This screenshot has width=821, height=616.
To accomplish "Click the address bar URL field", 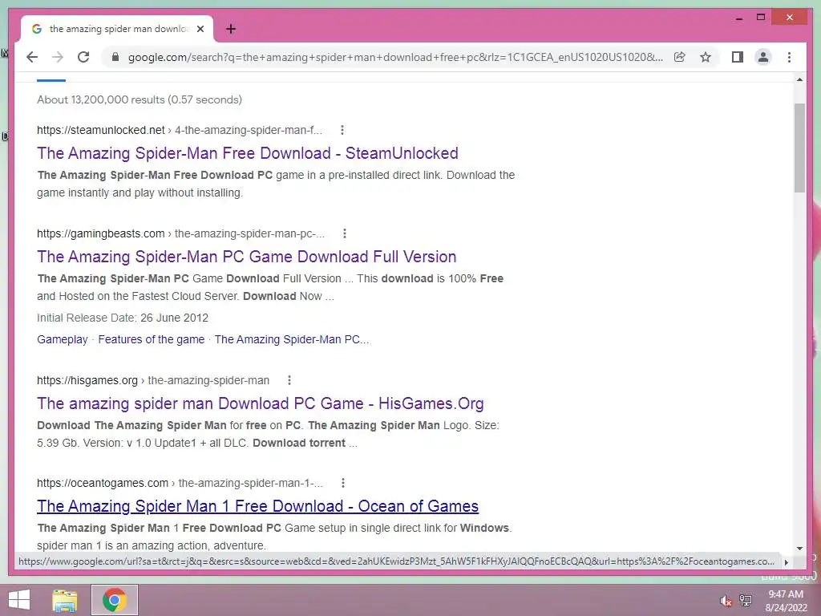I will point(395,57).
